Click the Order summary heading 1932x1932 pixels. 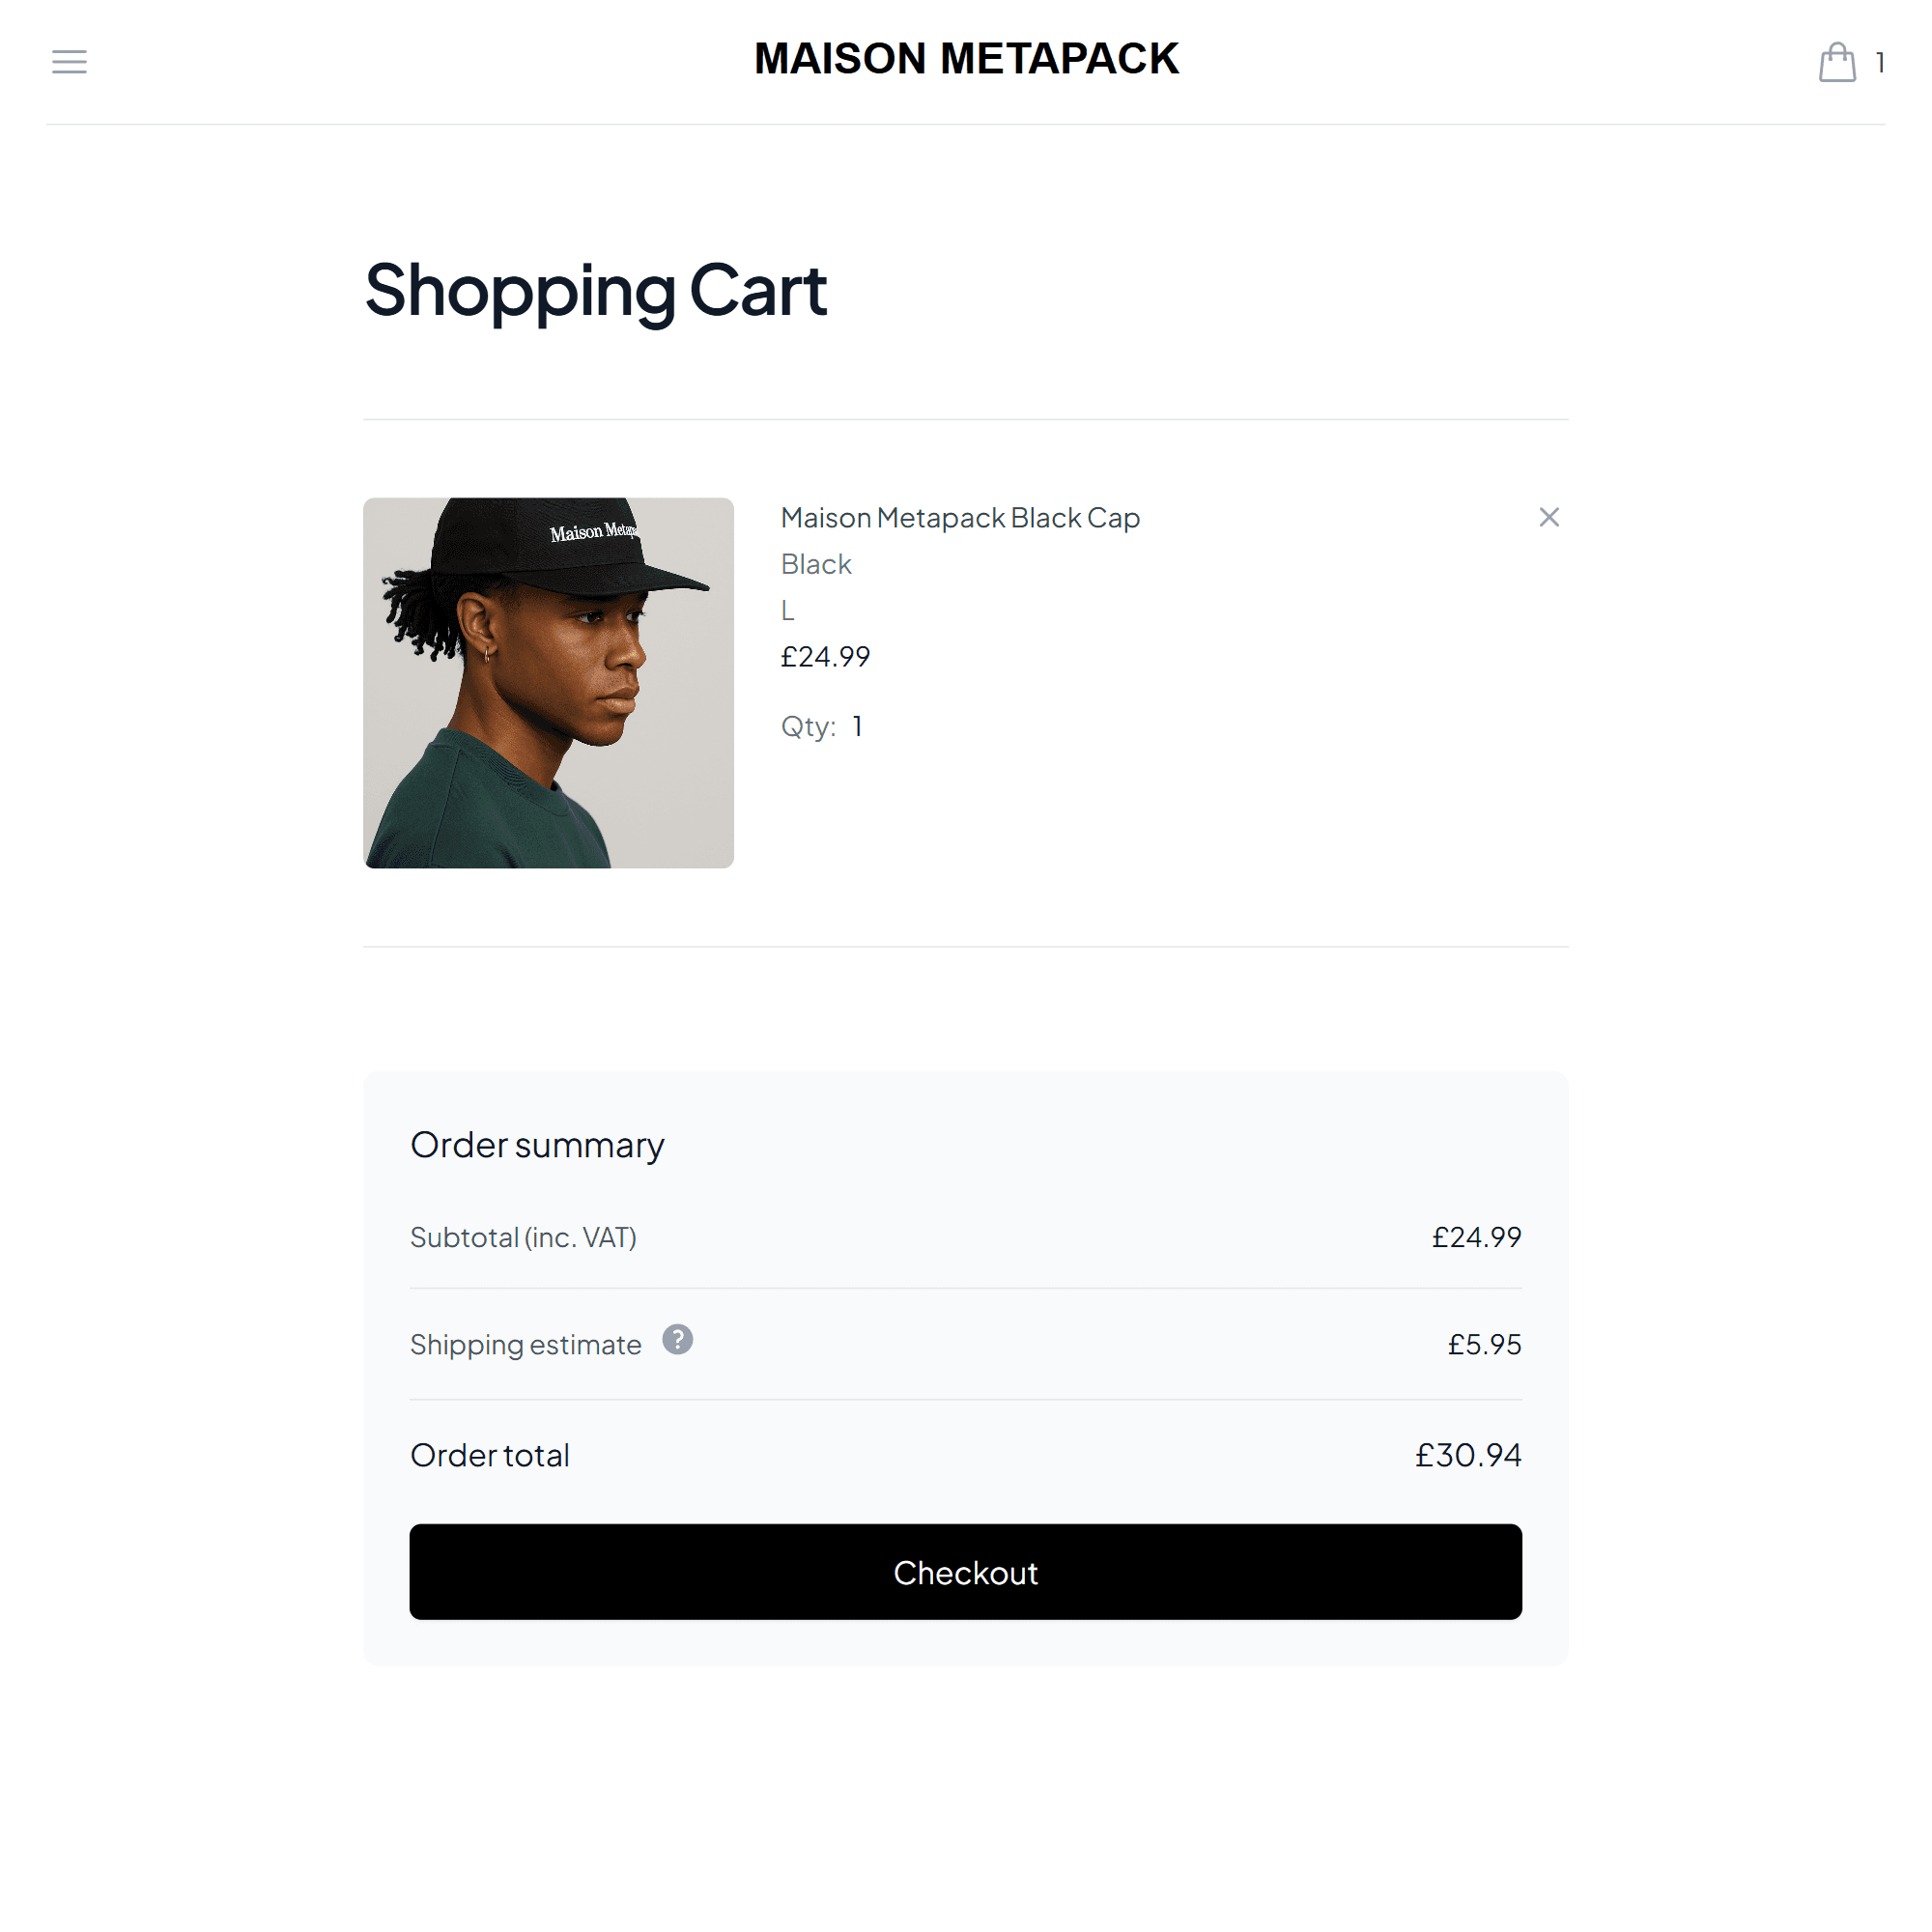537,1145
